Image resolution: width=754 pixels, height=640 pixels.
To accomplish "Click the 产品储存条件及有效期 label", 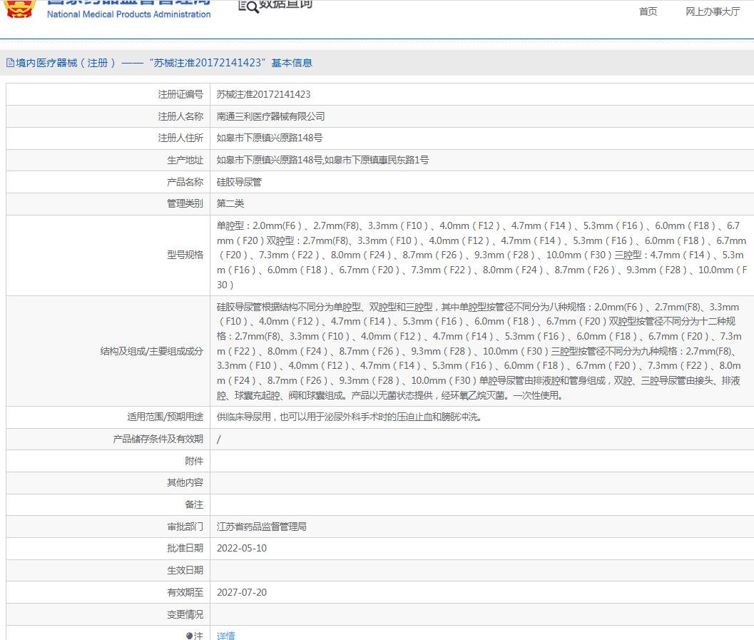I will (x=158, y=439).
